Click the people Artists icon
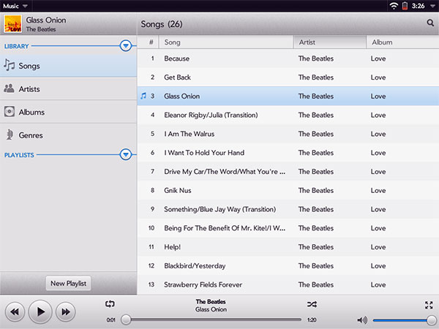The height and width of the screenshot is (329, 439). (9, 88)
